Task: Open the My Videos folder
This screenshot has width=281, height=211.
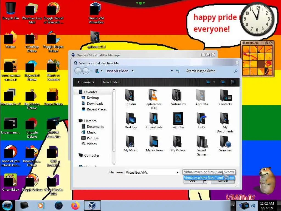Action: pyautogui.click(x=178, y=144)
